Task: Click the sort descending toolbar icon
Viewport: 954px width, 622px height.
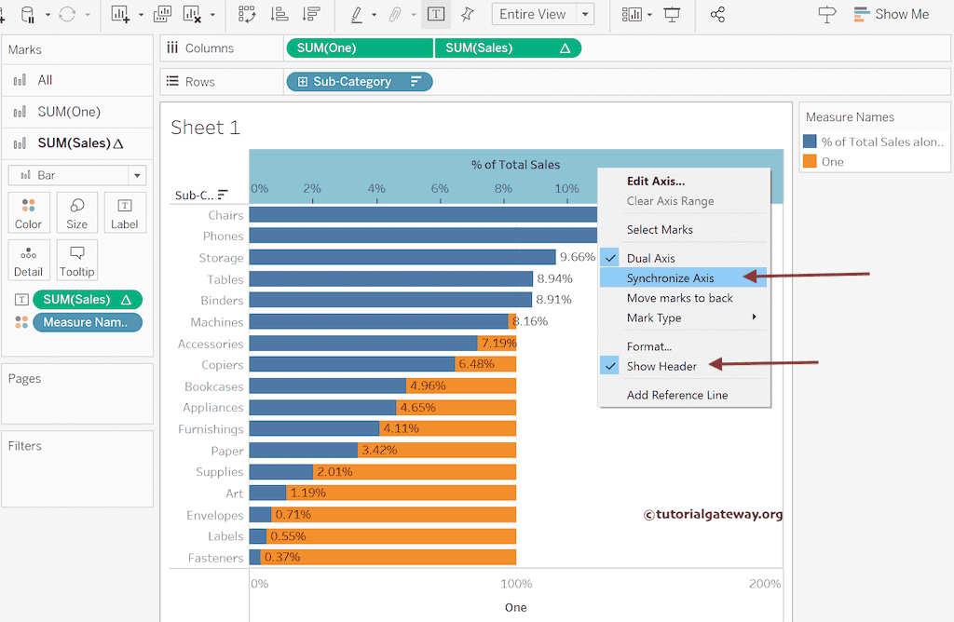Action: point(312,14)
